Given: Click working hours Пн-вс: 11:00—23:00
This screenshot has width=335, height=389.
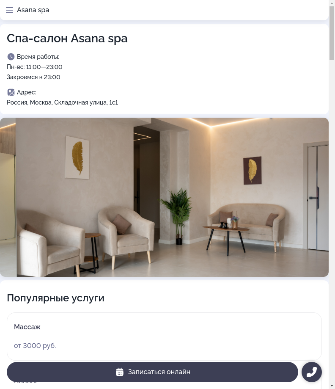Looking at the screenshot, I should pyautogui.click(x=34, y=67).
